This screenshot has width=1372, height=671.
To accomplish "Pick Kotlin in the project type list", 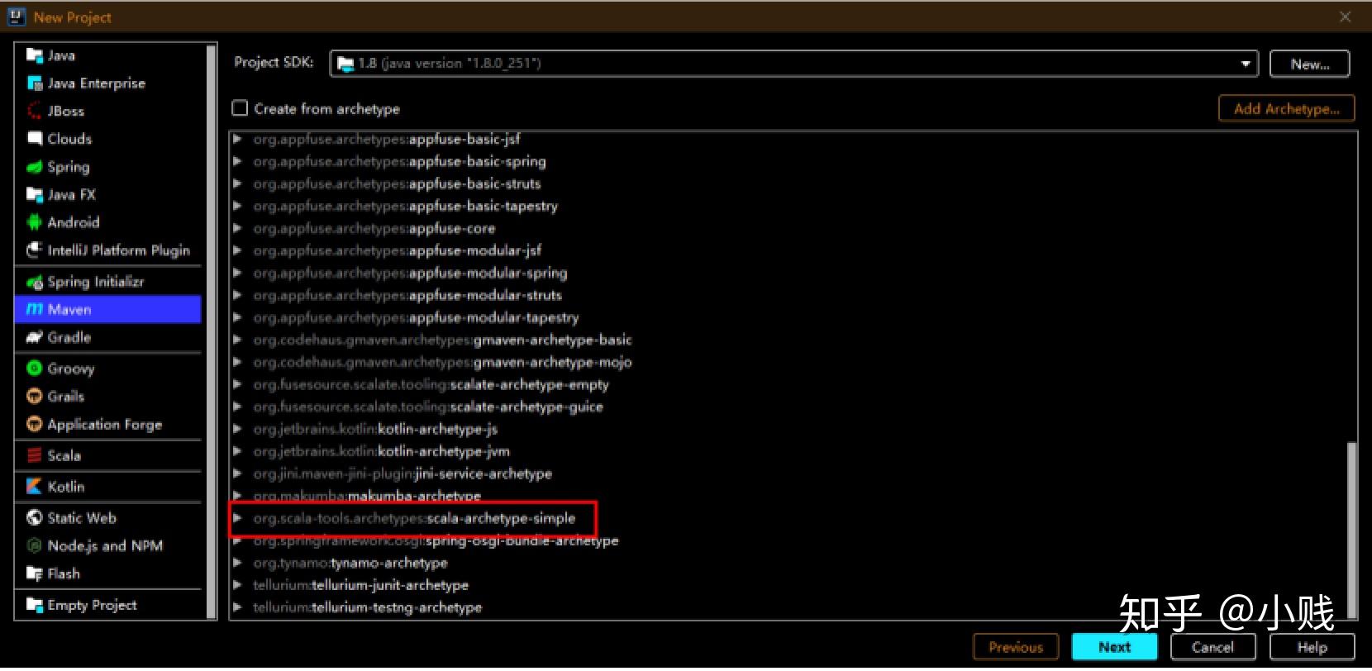I will pyautogui.click(x=108, y=487).
